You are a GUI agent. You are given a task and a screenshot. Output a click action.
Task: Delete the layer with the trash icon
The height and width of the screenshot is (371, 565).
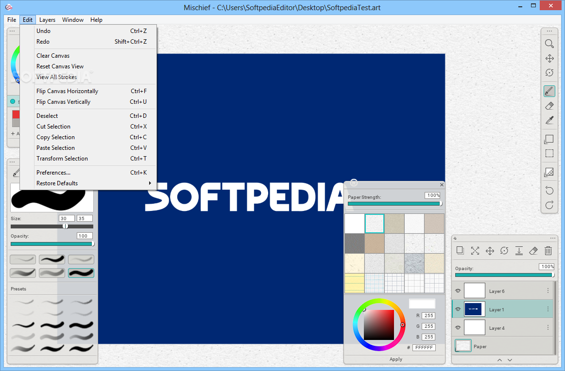[x=548, y=250]
